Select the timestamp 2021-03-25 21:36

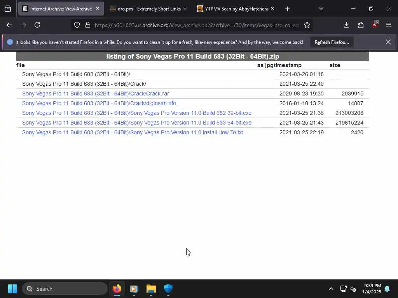click(301, 113)
